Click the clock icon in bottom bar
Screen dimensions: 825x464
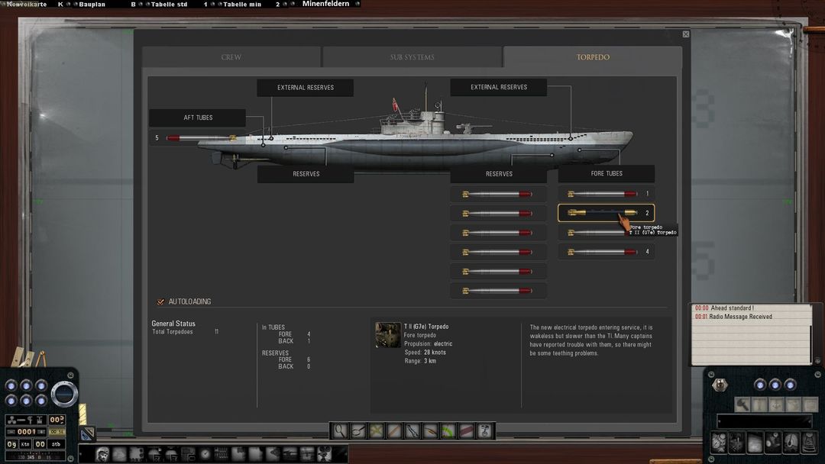205,454
